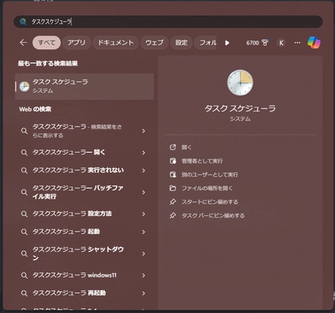
Task: Expand chevron for タスクスケジューラ 再起動
Action: (x=143, y=293)
